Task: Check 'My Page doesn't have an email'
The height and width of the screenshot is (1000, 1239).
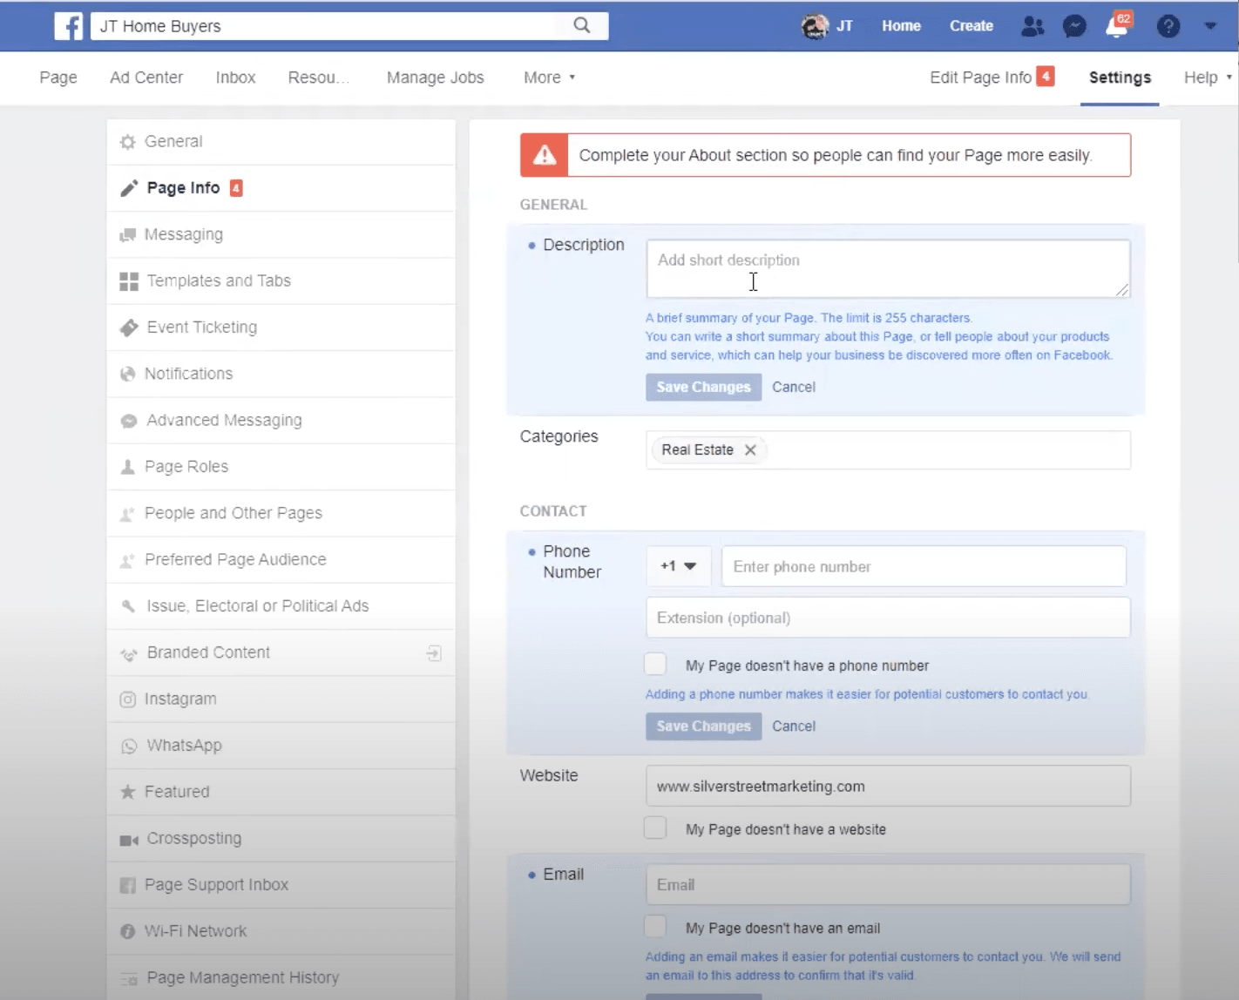Action: click(x=655, y=927)
